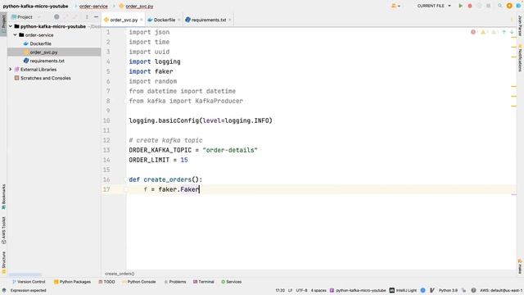Change UTF-8 file encoding in status bar

click(x=301, y=290)
